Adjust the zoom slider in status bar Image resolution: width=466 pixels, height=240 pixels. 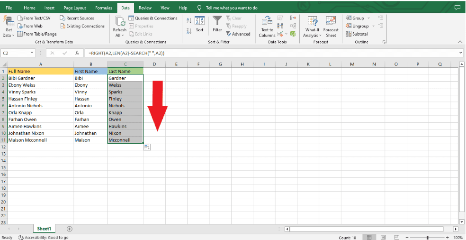(428, 237)
